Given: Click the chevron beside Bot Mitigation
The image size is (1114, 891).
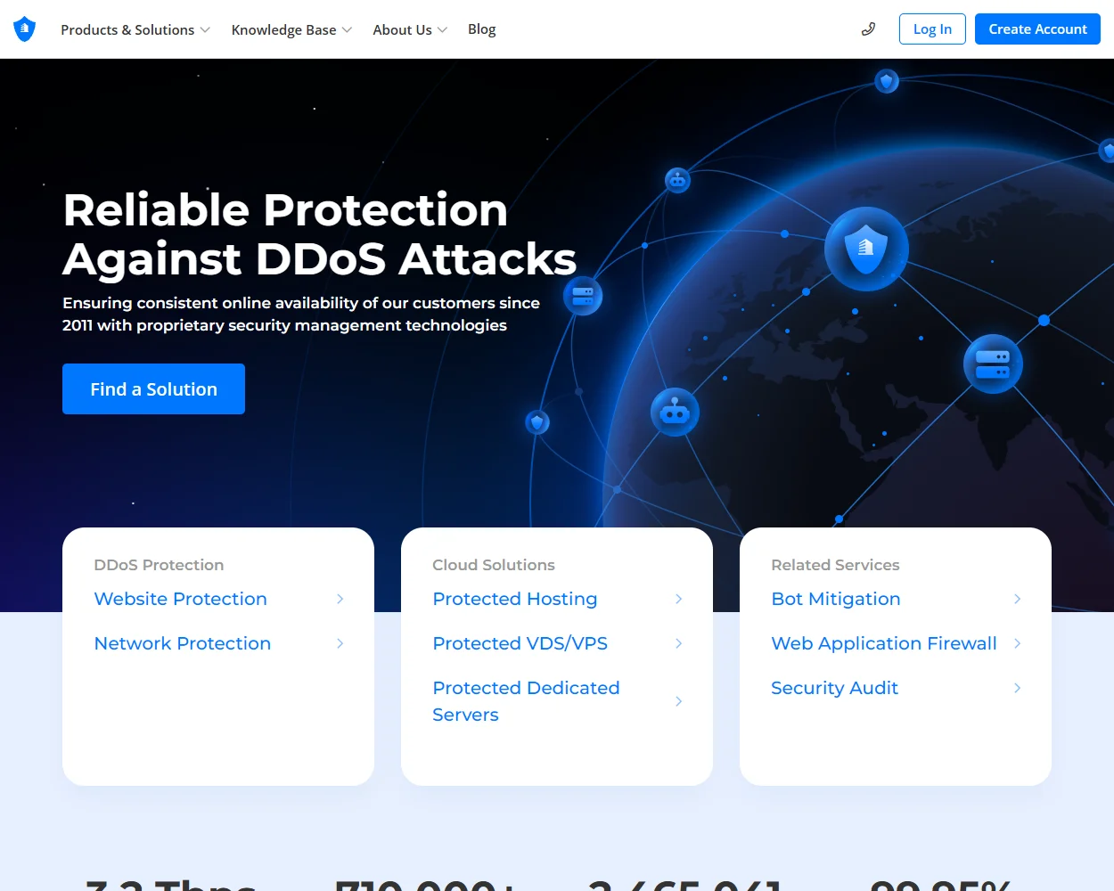Looking at the screenshot, I should 1017,599.
